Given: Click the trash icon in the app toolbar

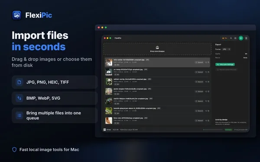Looking at the screenshot, I should point(246,38).
